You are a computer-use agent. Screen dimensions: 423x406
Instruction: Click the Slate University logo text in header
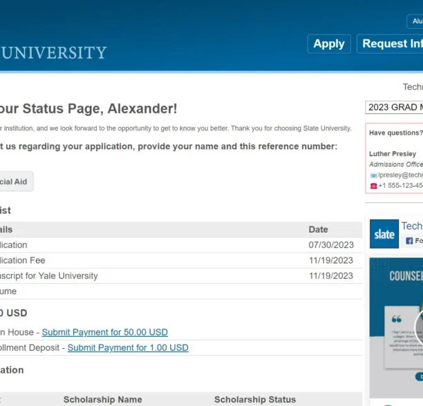53,52
